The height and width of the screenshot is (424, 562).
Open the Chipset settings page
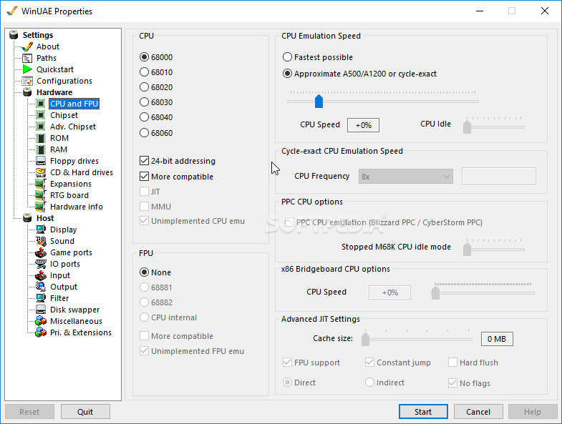click(64, 115)
